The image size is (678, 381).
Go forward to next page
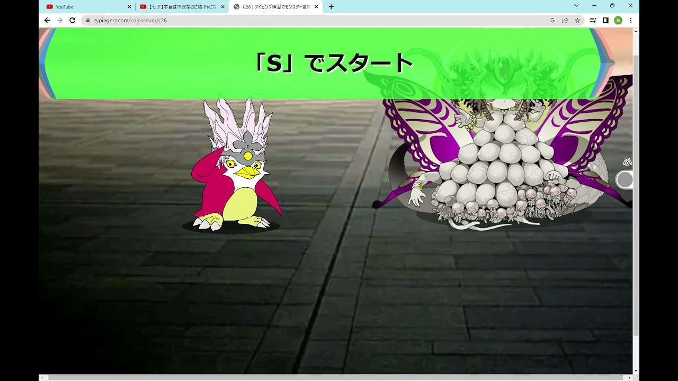tap(60, 20)
